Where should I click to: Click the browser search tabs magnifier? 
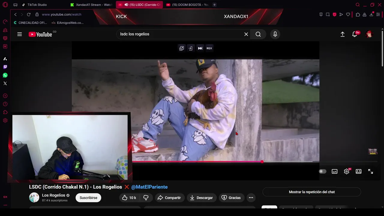click(358, 5)
